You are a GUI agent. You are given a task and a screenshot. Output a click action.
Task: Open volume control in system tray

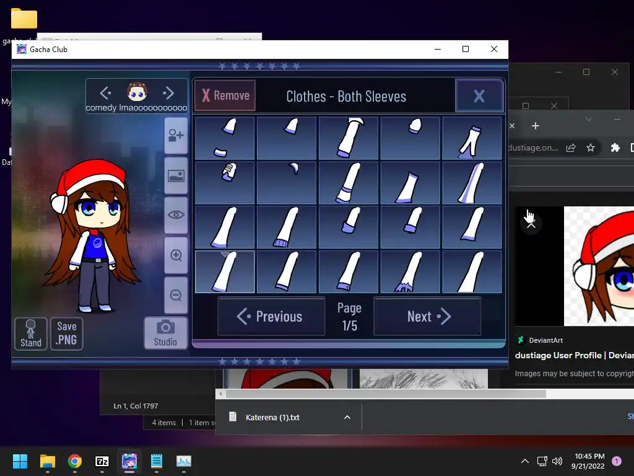(557, 461)
